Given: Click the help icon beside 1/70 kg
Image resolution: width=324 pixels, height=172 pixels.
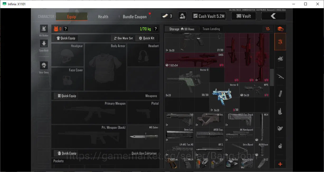Looking at the screenshot, I should coord(156,29).
